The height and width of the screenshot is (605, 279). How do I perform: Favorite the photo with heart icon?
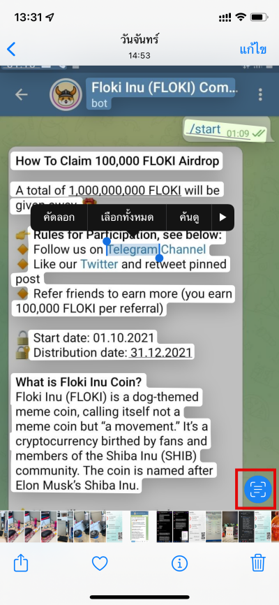100,564
